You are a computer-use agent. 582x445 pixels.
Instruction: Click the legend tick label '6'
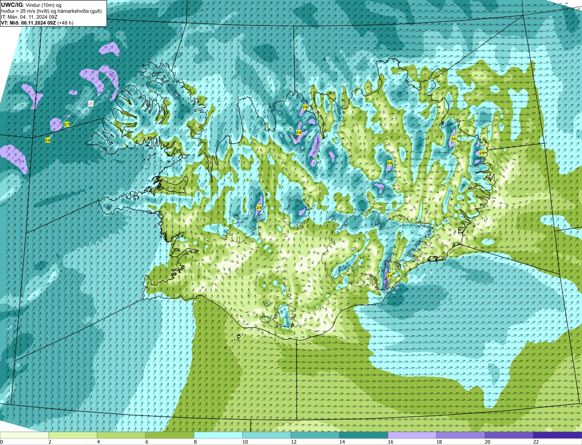tap(146, 442)
